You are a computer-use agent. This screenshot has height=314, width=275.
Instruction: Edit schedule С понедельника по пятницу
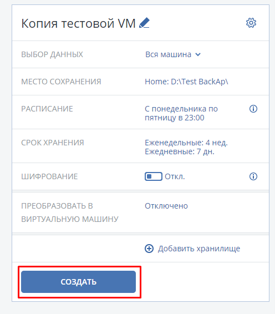[x=181, y=113]
